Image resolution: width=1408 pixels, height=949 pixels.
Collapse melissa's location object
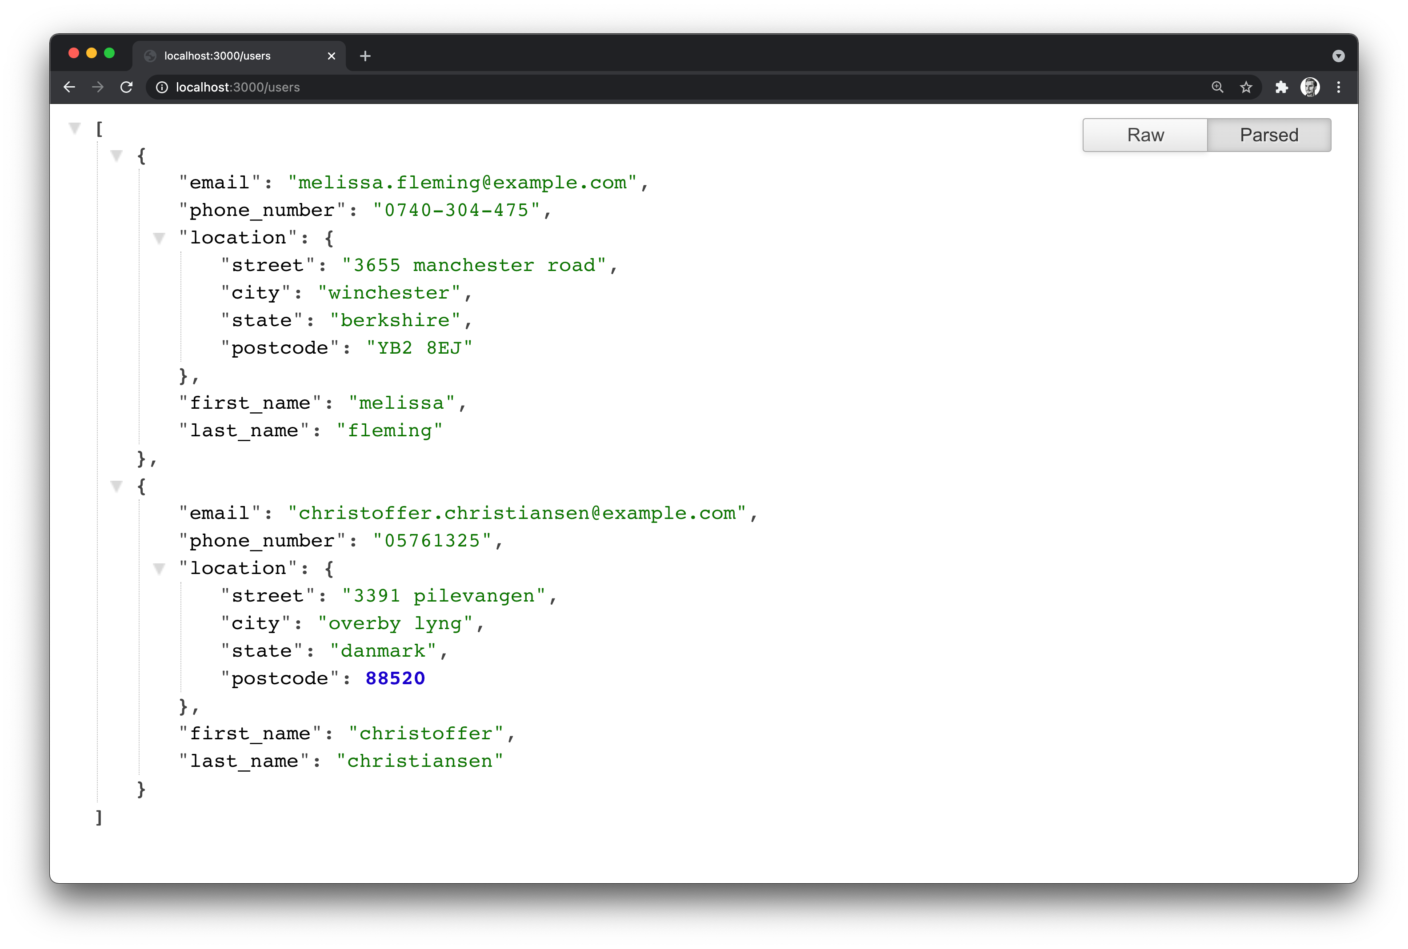[159, 239]
